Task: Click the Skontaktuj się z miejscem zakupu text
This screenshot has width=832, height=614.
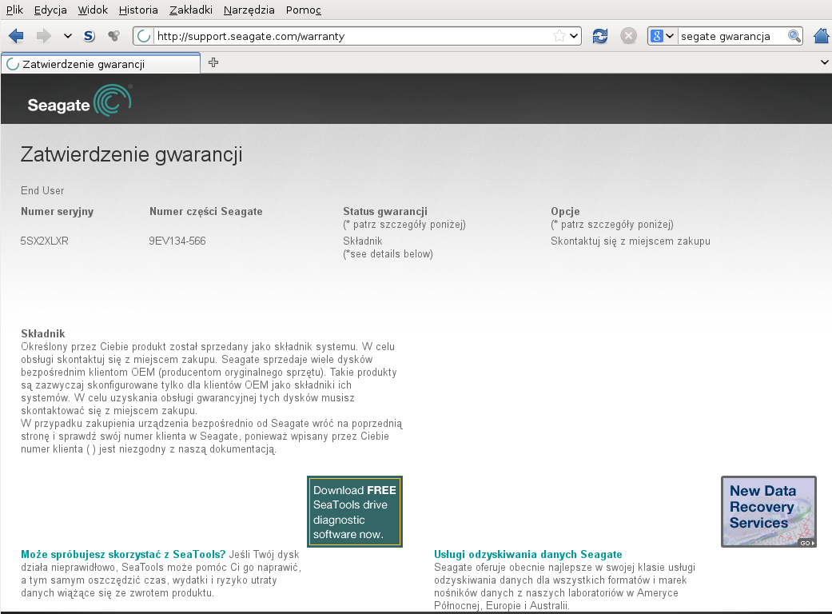Action: click(631, 241)
